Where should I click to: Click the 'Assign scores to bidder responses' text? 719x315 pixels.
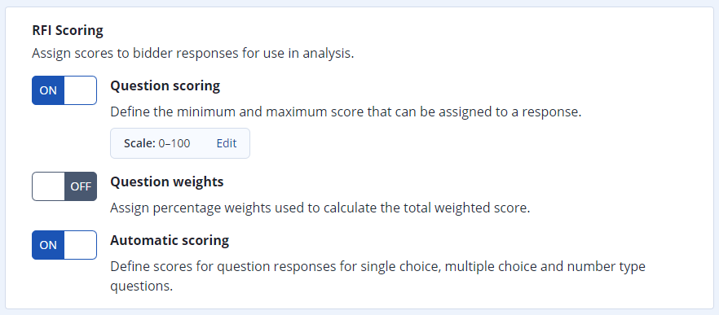(193, 54)
